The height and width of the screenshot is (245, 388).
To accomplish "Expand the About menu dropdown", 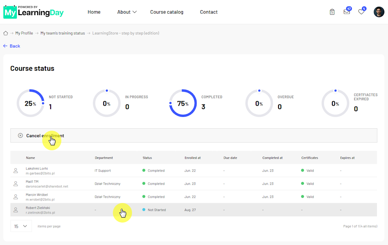I will (x=127, y=12).
